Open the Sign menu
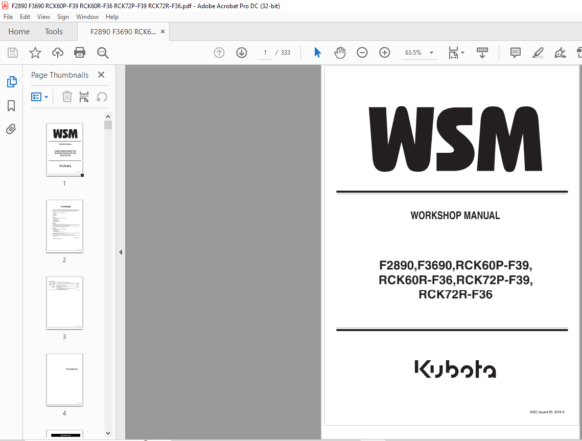Viewport: 582px width, 441px height. pos(63,17)
